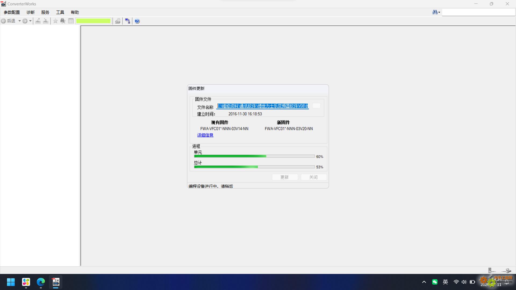Image resolution: width=516 pixels, height=290 pixels.
Task: Click the second PAR parameter download icon
Action: (x=46, y=21)
